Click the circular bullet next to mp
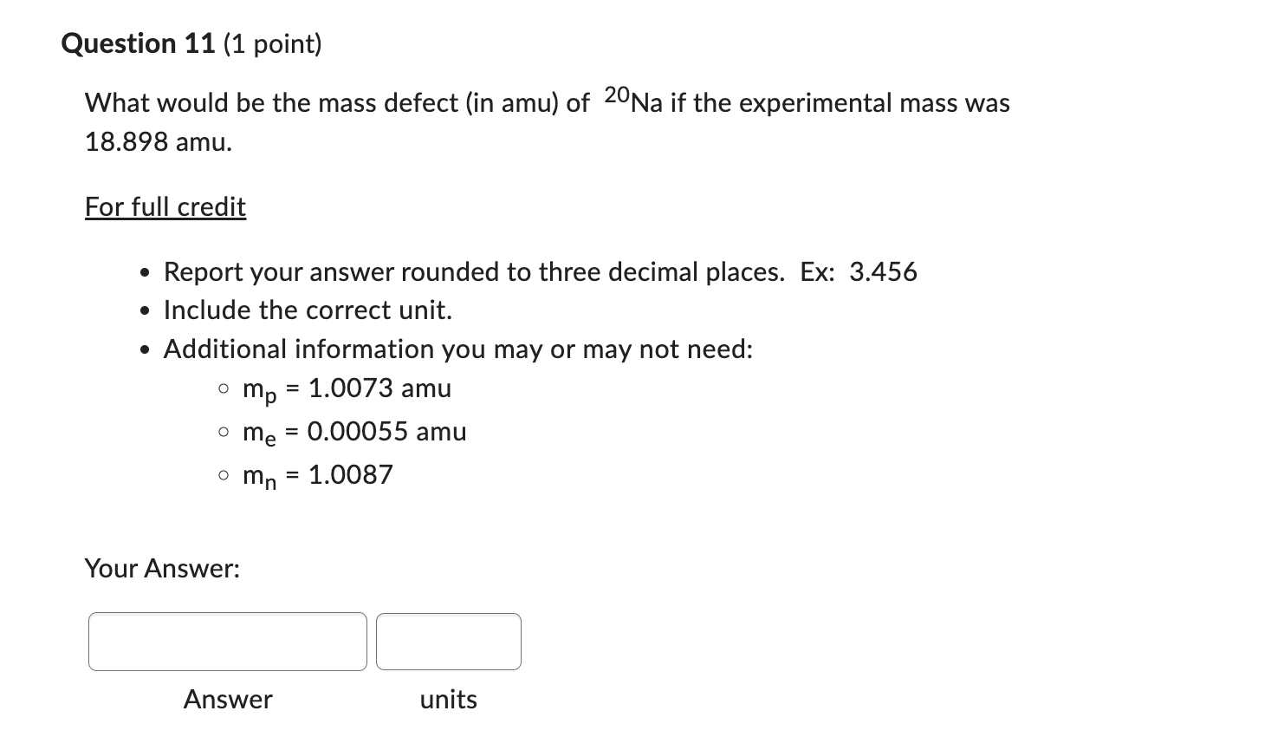 click(224, 387)
